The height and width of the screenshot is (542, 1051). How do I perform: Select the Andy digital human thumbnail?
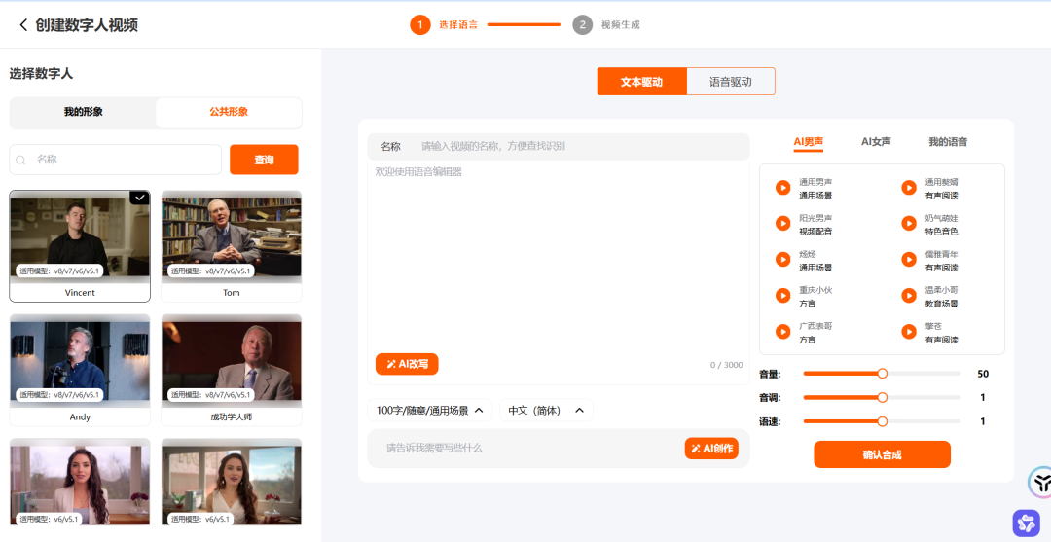pos(80,361)
